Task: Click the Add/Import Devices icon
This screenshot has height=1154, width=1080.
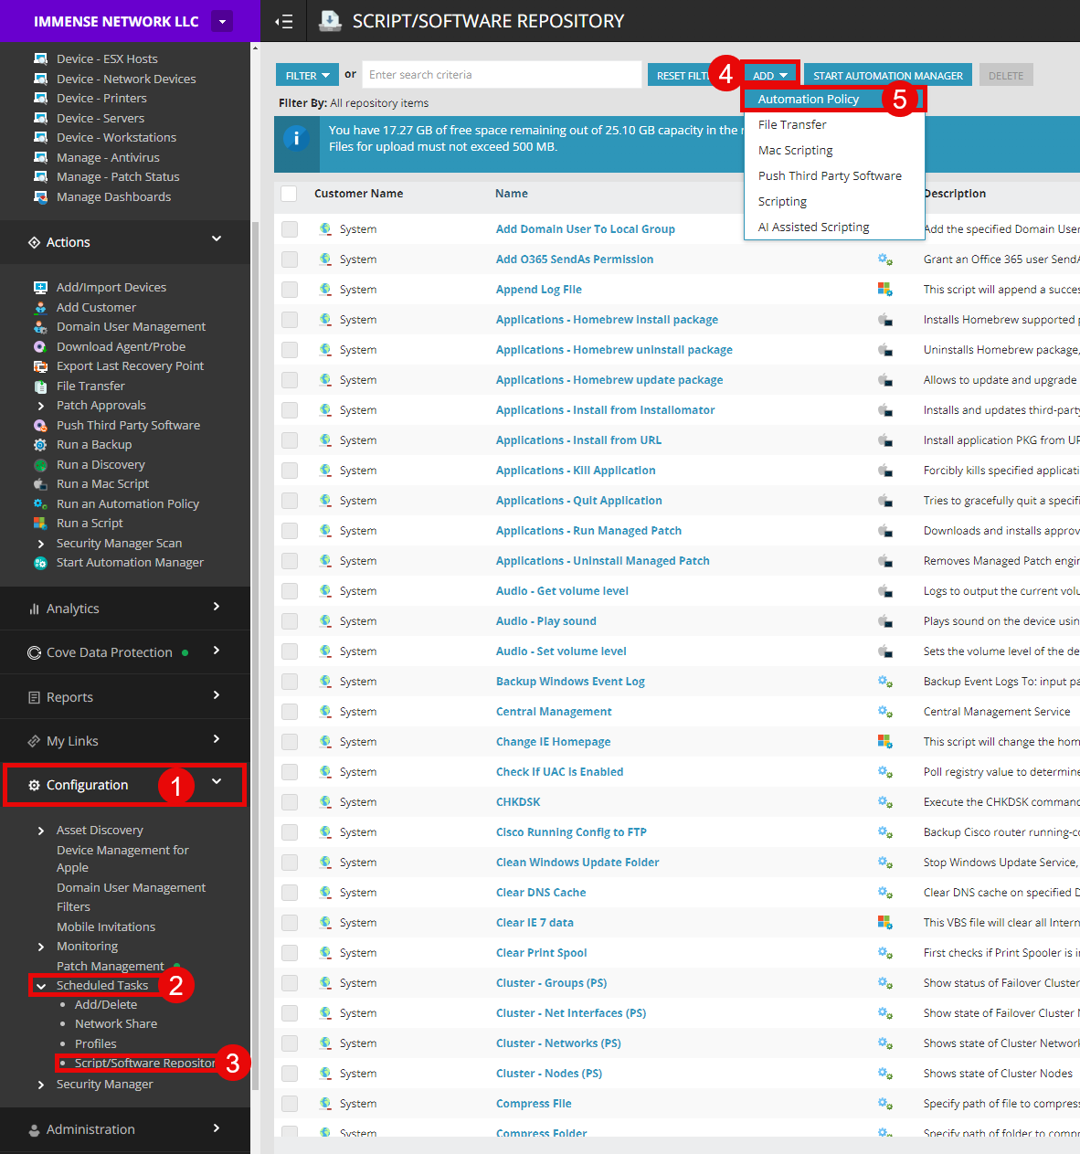Action: [40, 288]
